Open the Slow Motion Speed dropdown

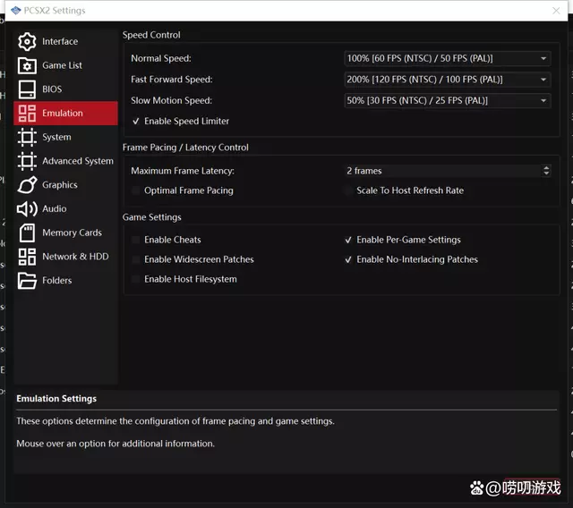click(448, 101)
